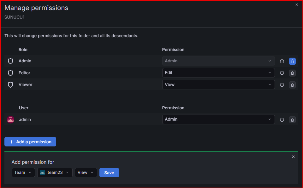Close the Manage permissions dialog
Viewport: 303px width, 188px height.
coord(297,5)
